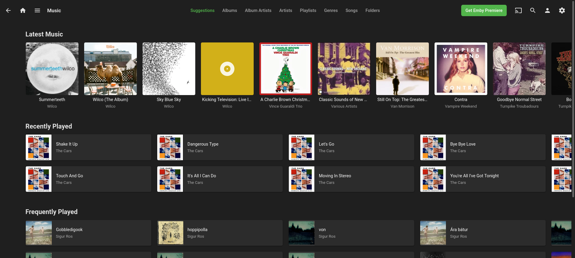Click the Frequently Played section heading

click(52, 212)
